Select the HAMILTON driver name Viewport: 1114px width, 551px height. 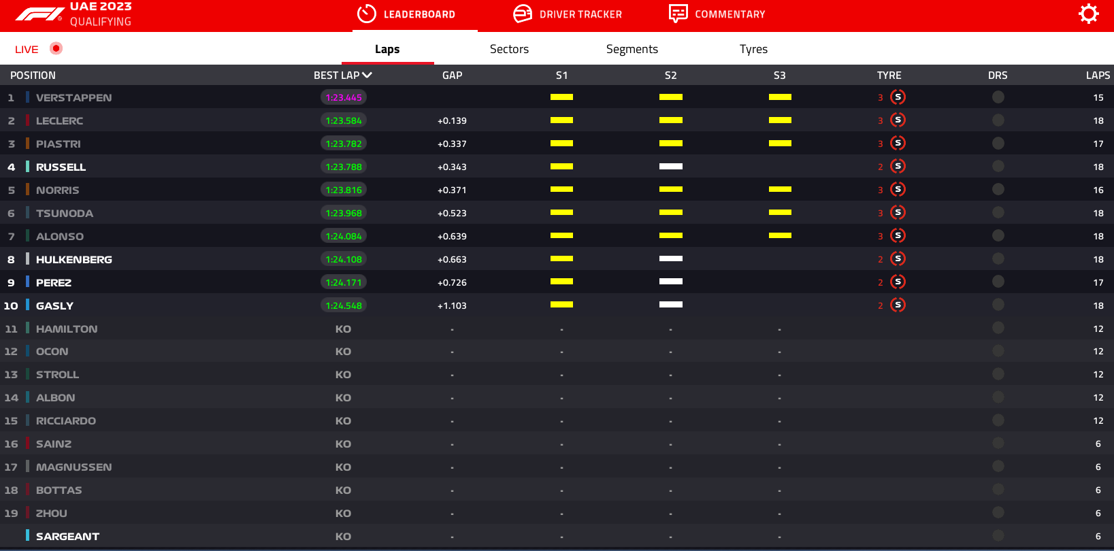67,329
